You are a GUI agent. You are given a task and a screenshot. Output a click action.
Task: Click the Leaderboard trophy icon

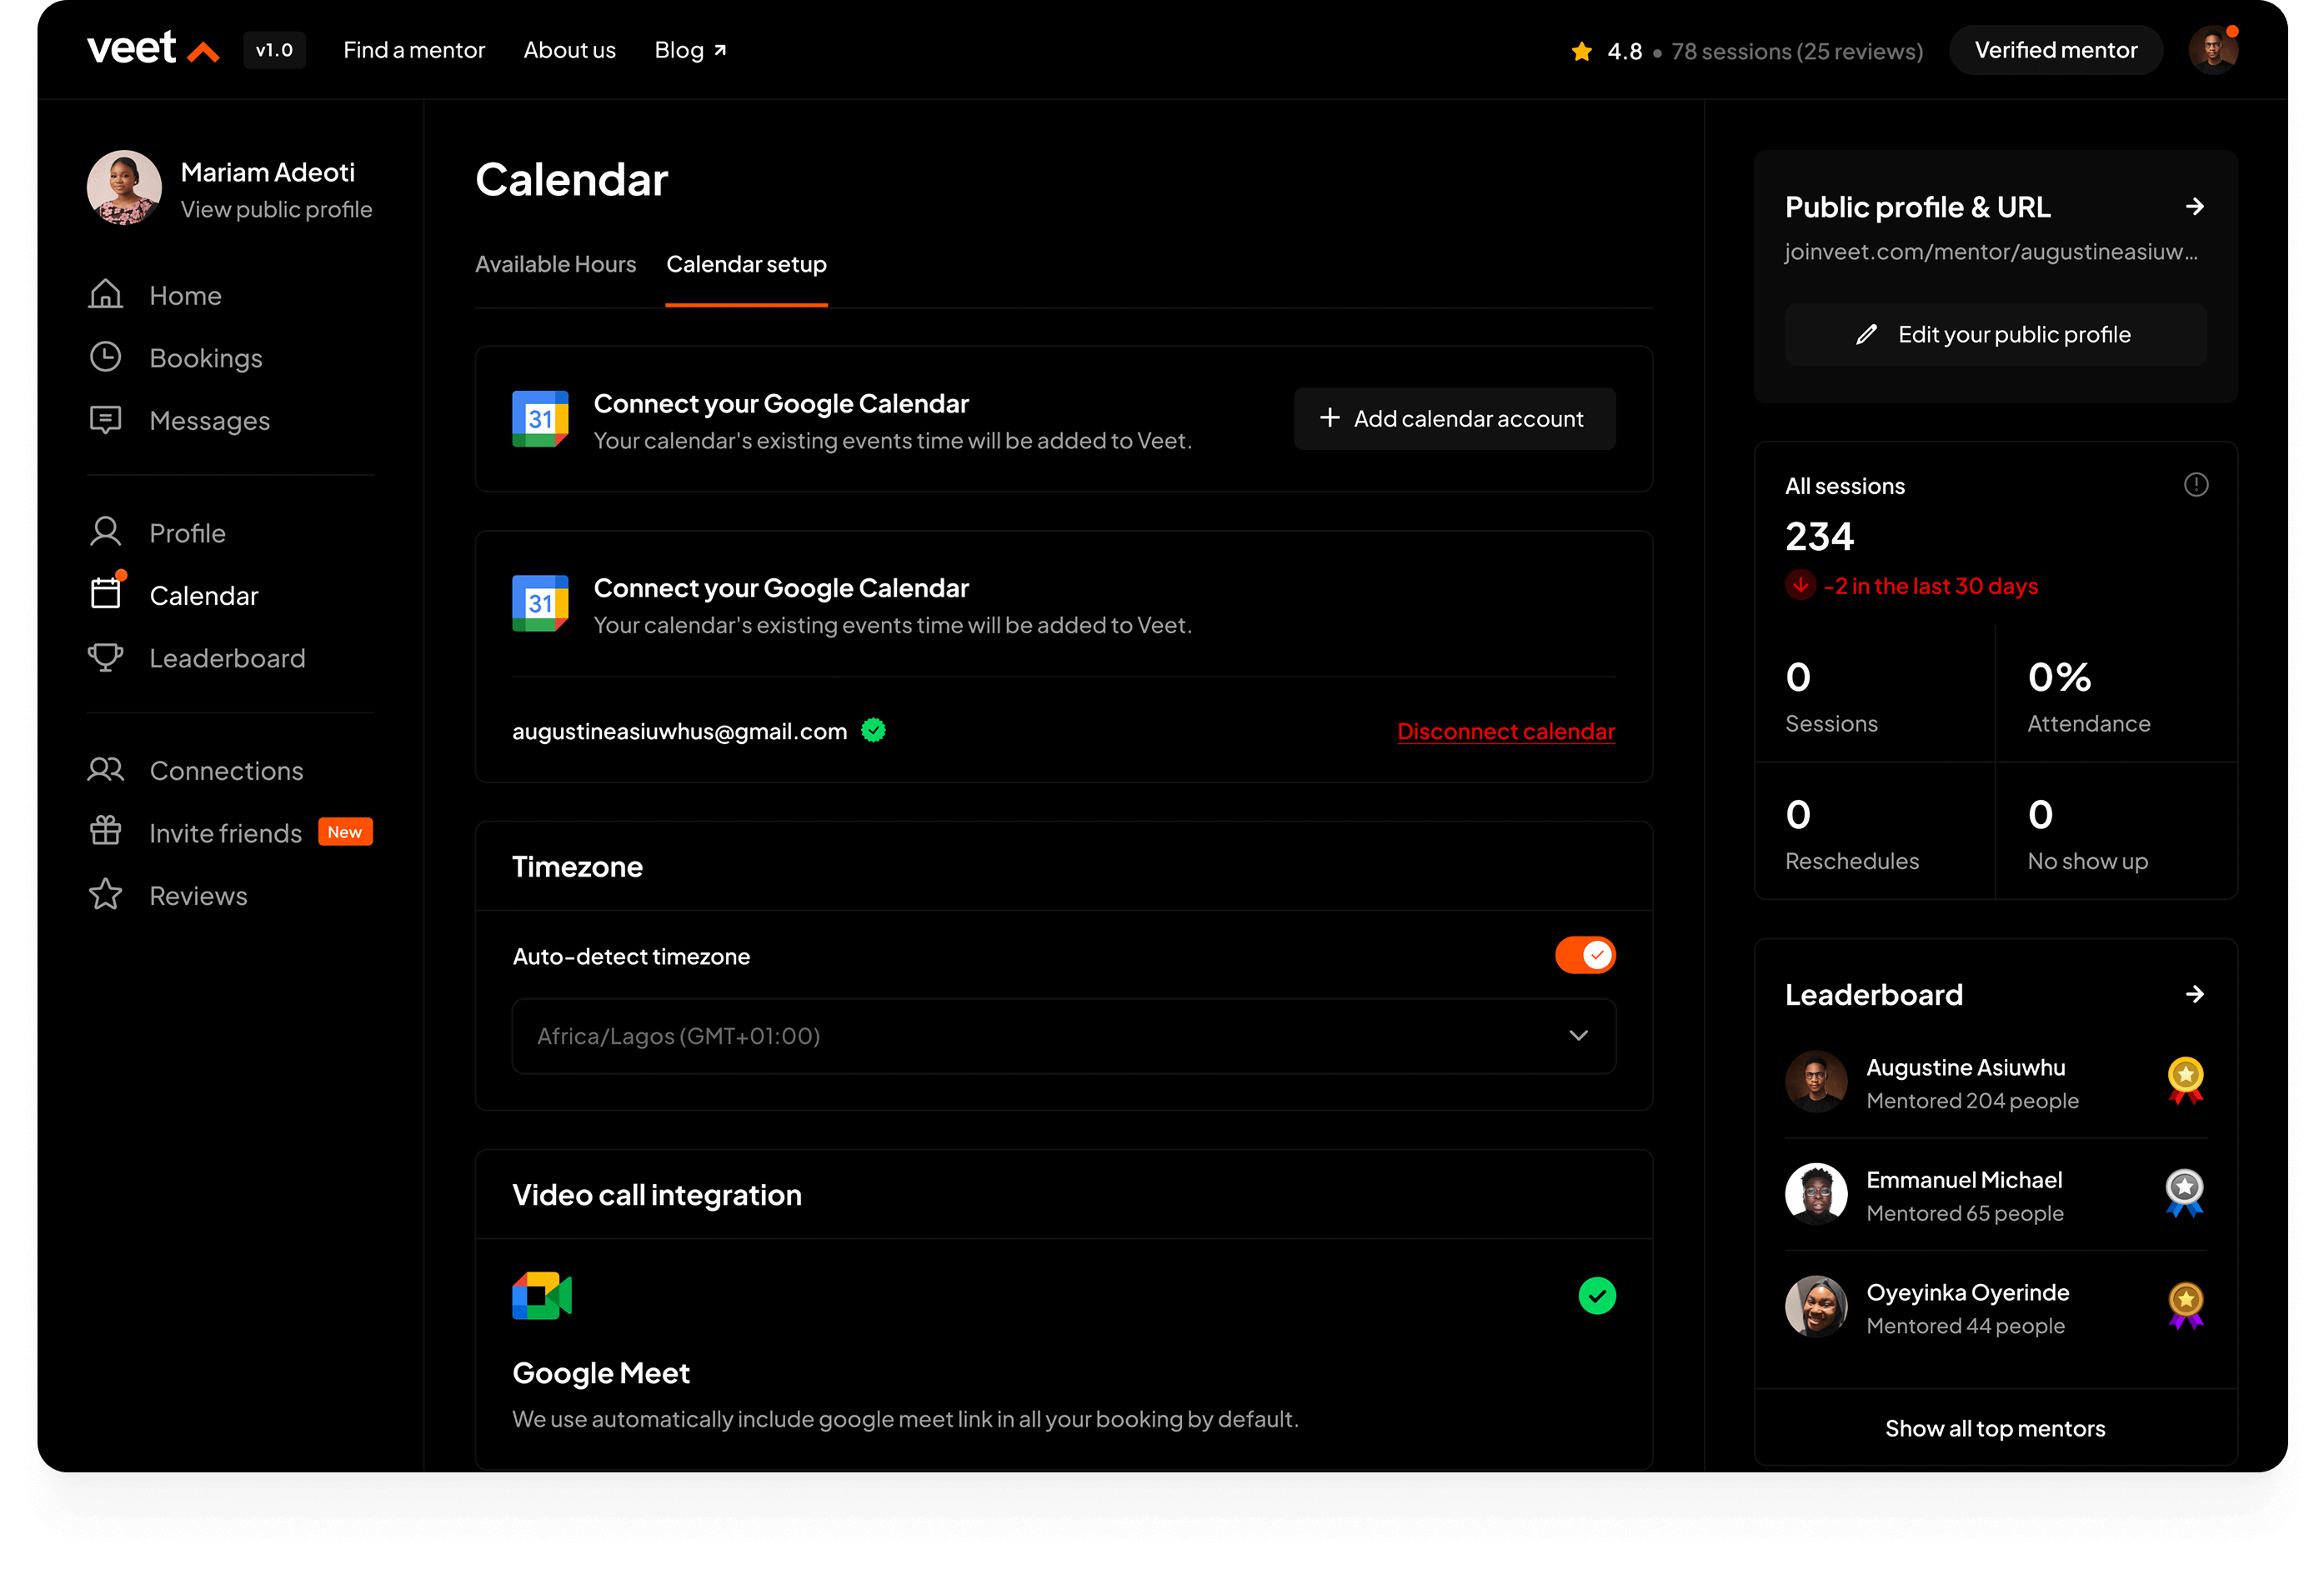click(105, 657)
